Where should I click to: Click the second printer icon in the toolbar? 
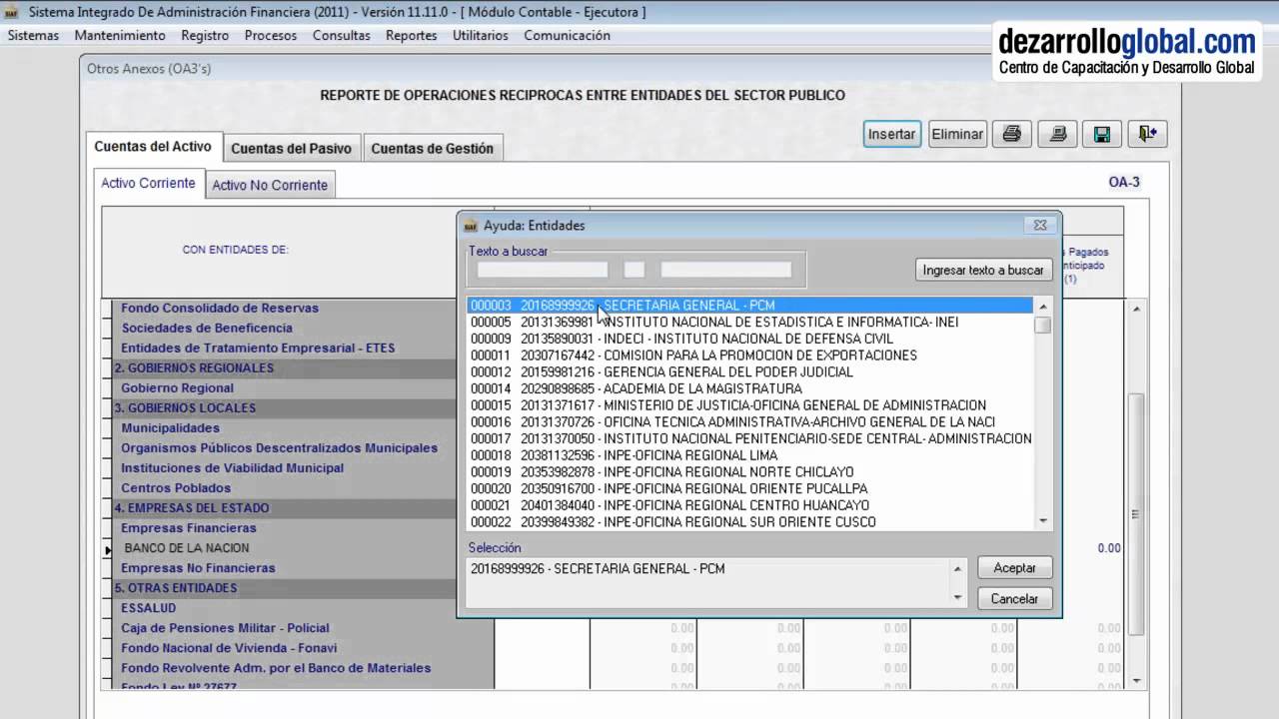(1057, 134)
